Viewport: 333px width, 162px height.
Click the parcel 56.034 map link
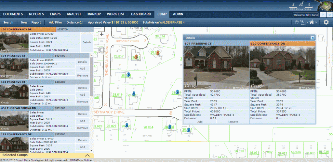click(296, 152)
